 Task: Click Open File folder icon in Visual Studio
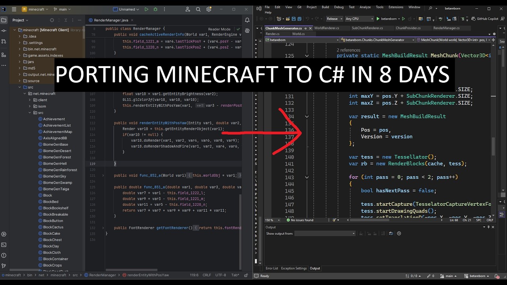(288, 19)
